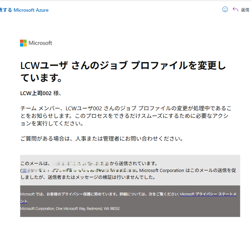
Task: Open the Microsoft Azure sender link
Action: pyautogui.click(x=31, y=10)
